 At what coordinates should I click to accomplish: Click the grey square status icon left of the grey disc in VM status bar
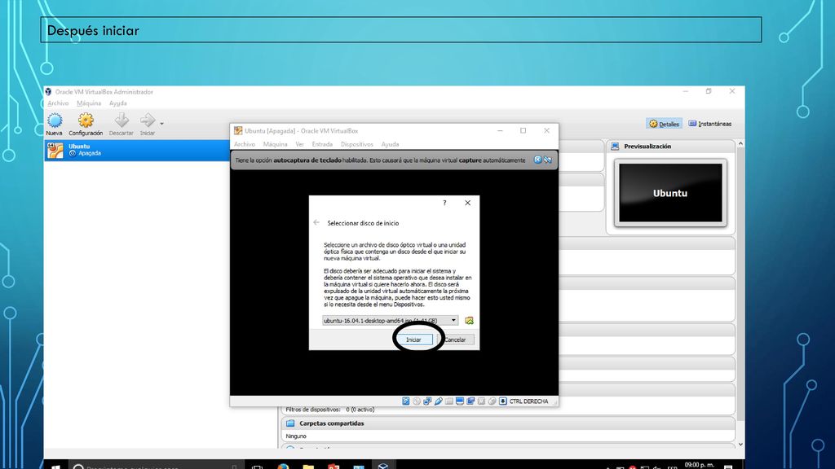point(481,401)
